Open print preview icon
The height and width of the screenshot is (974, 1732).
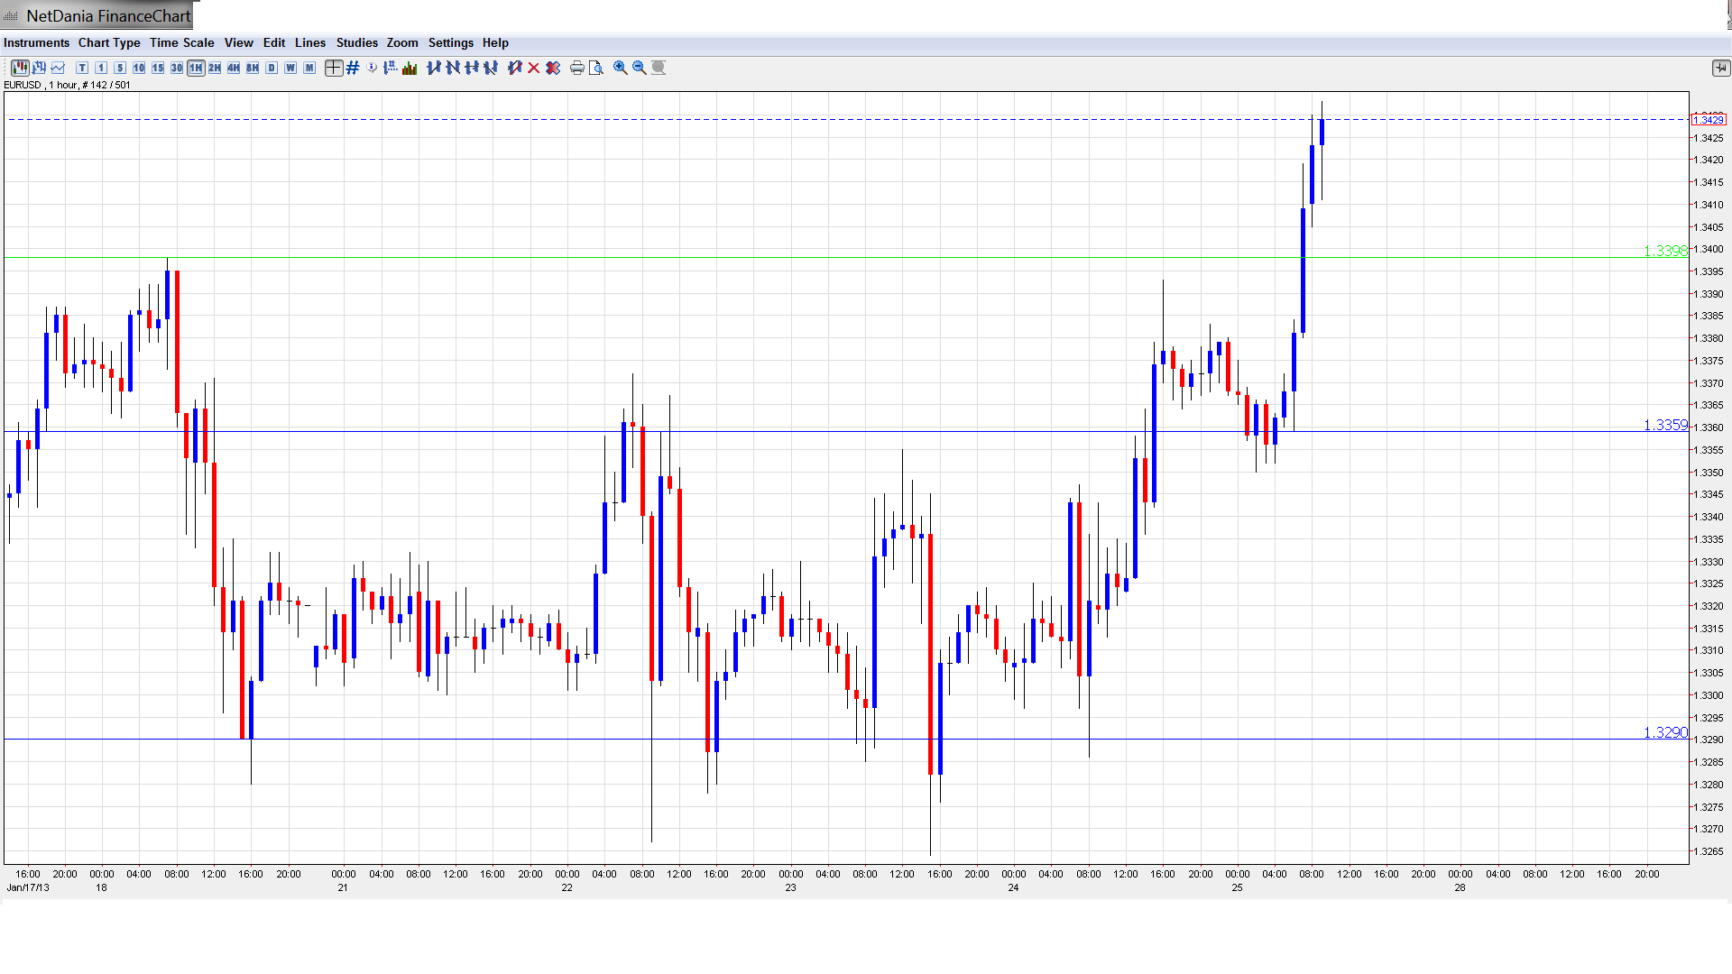596,68
